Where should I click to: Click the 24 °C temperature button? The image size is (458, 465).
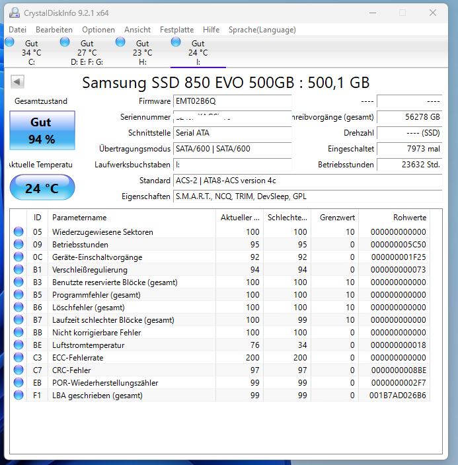pos(42,187)
